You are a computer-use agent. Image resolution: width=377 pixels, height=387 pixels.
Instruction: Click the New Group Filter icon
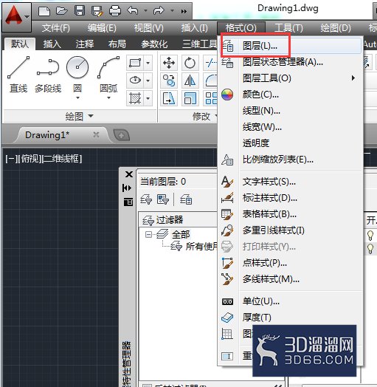163,199
